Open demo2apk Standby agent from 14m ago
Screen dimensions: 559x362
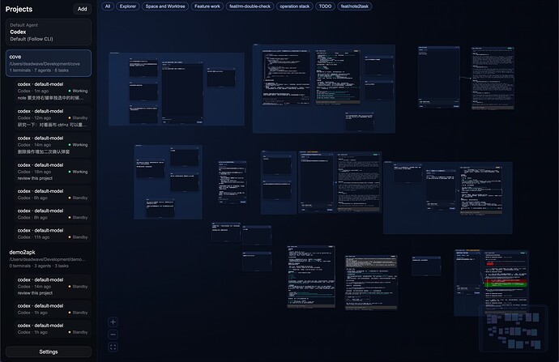pyautogui.click(x=53, y=287)
